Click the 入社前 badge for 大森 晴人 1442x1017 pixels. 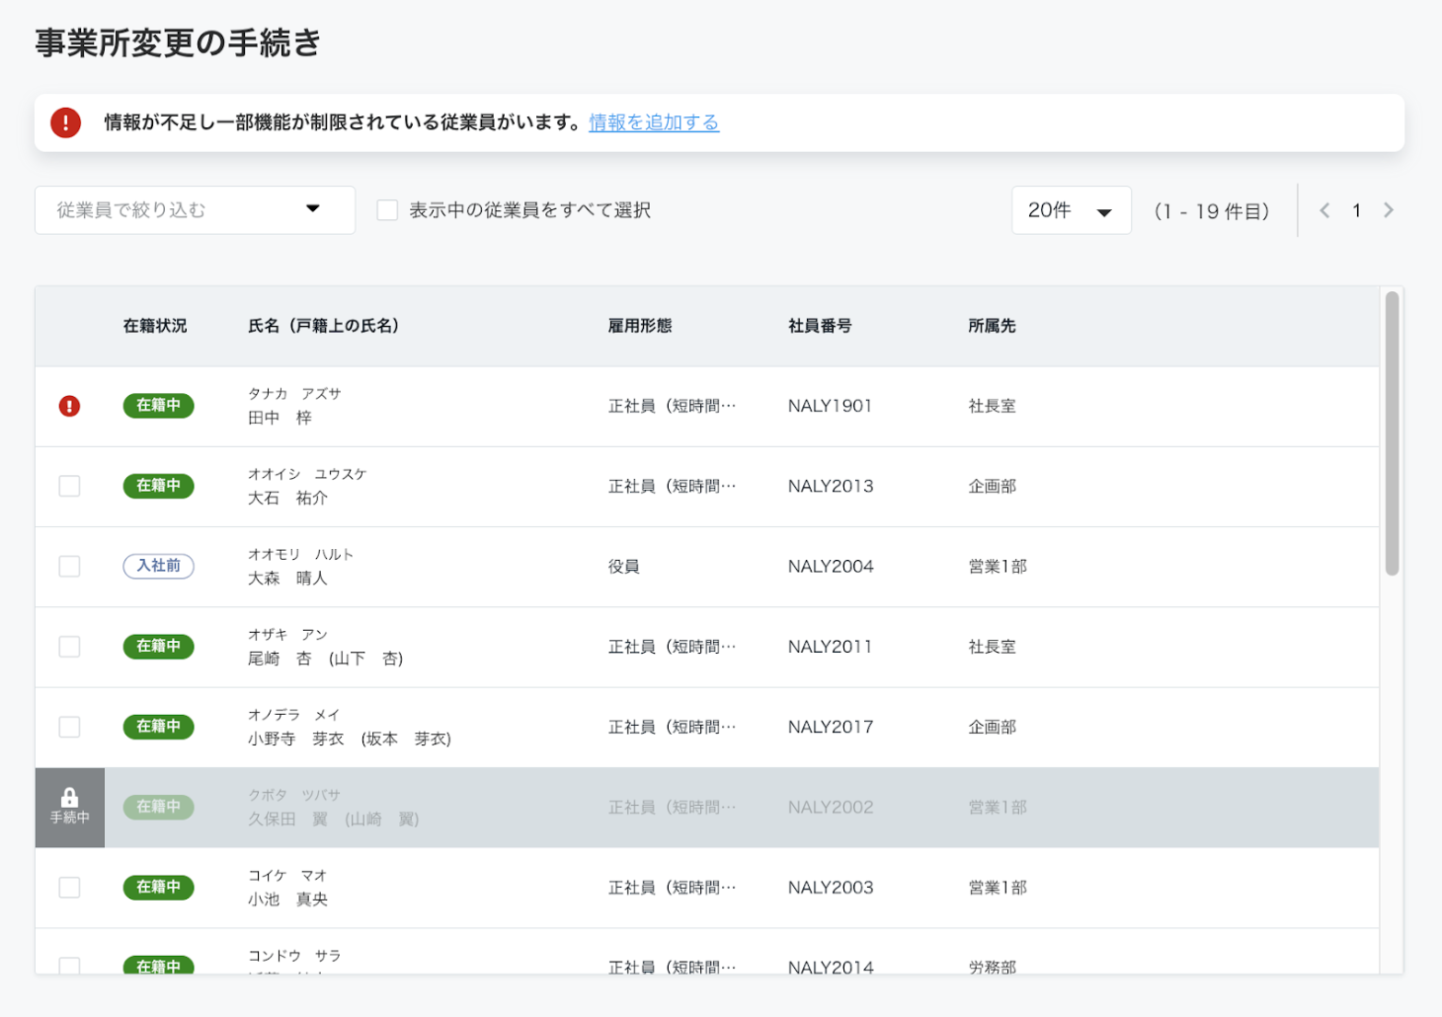(x=158, y=566)
